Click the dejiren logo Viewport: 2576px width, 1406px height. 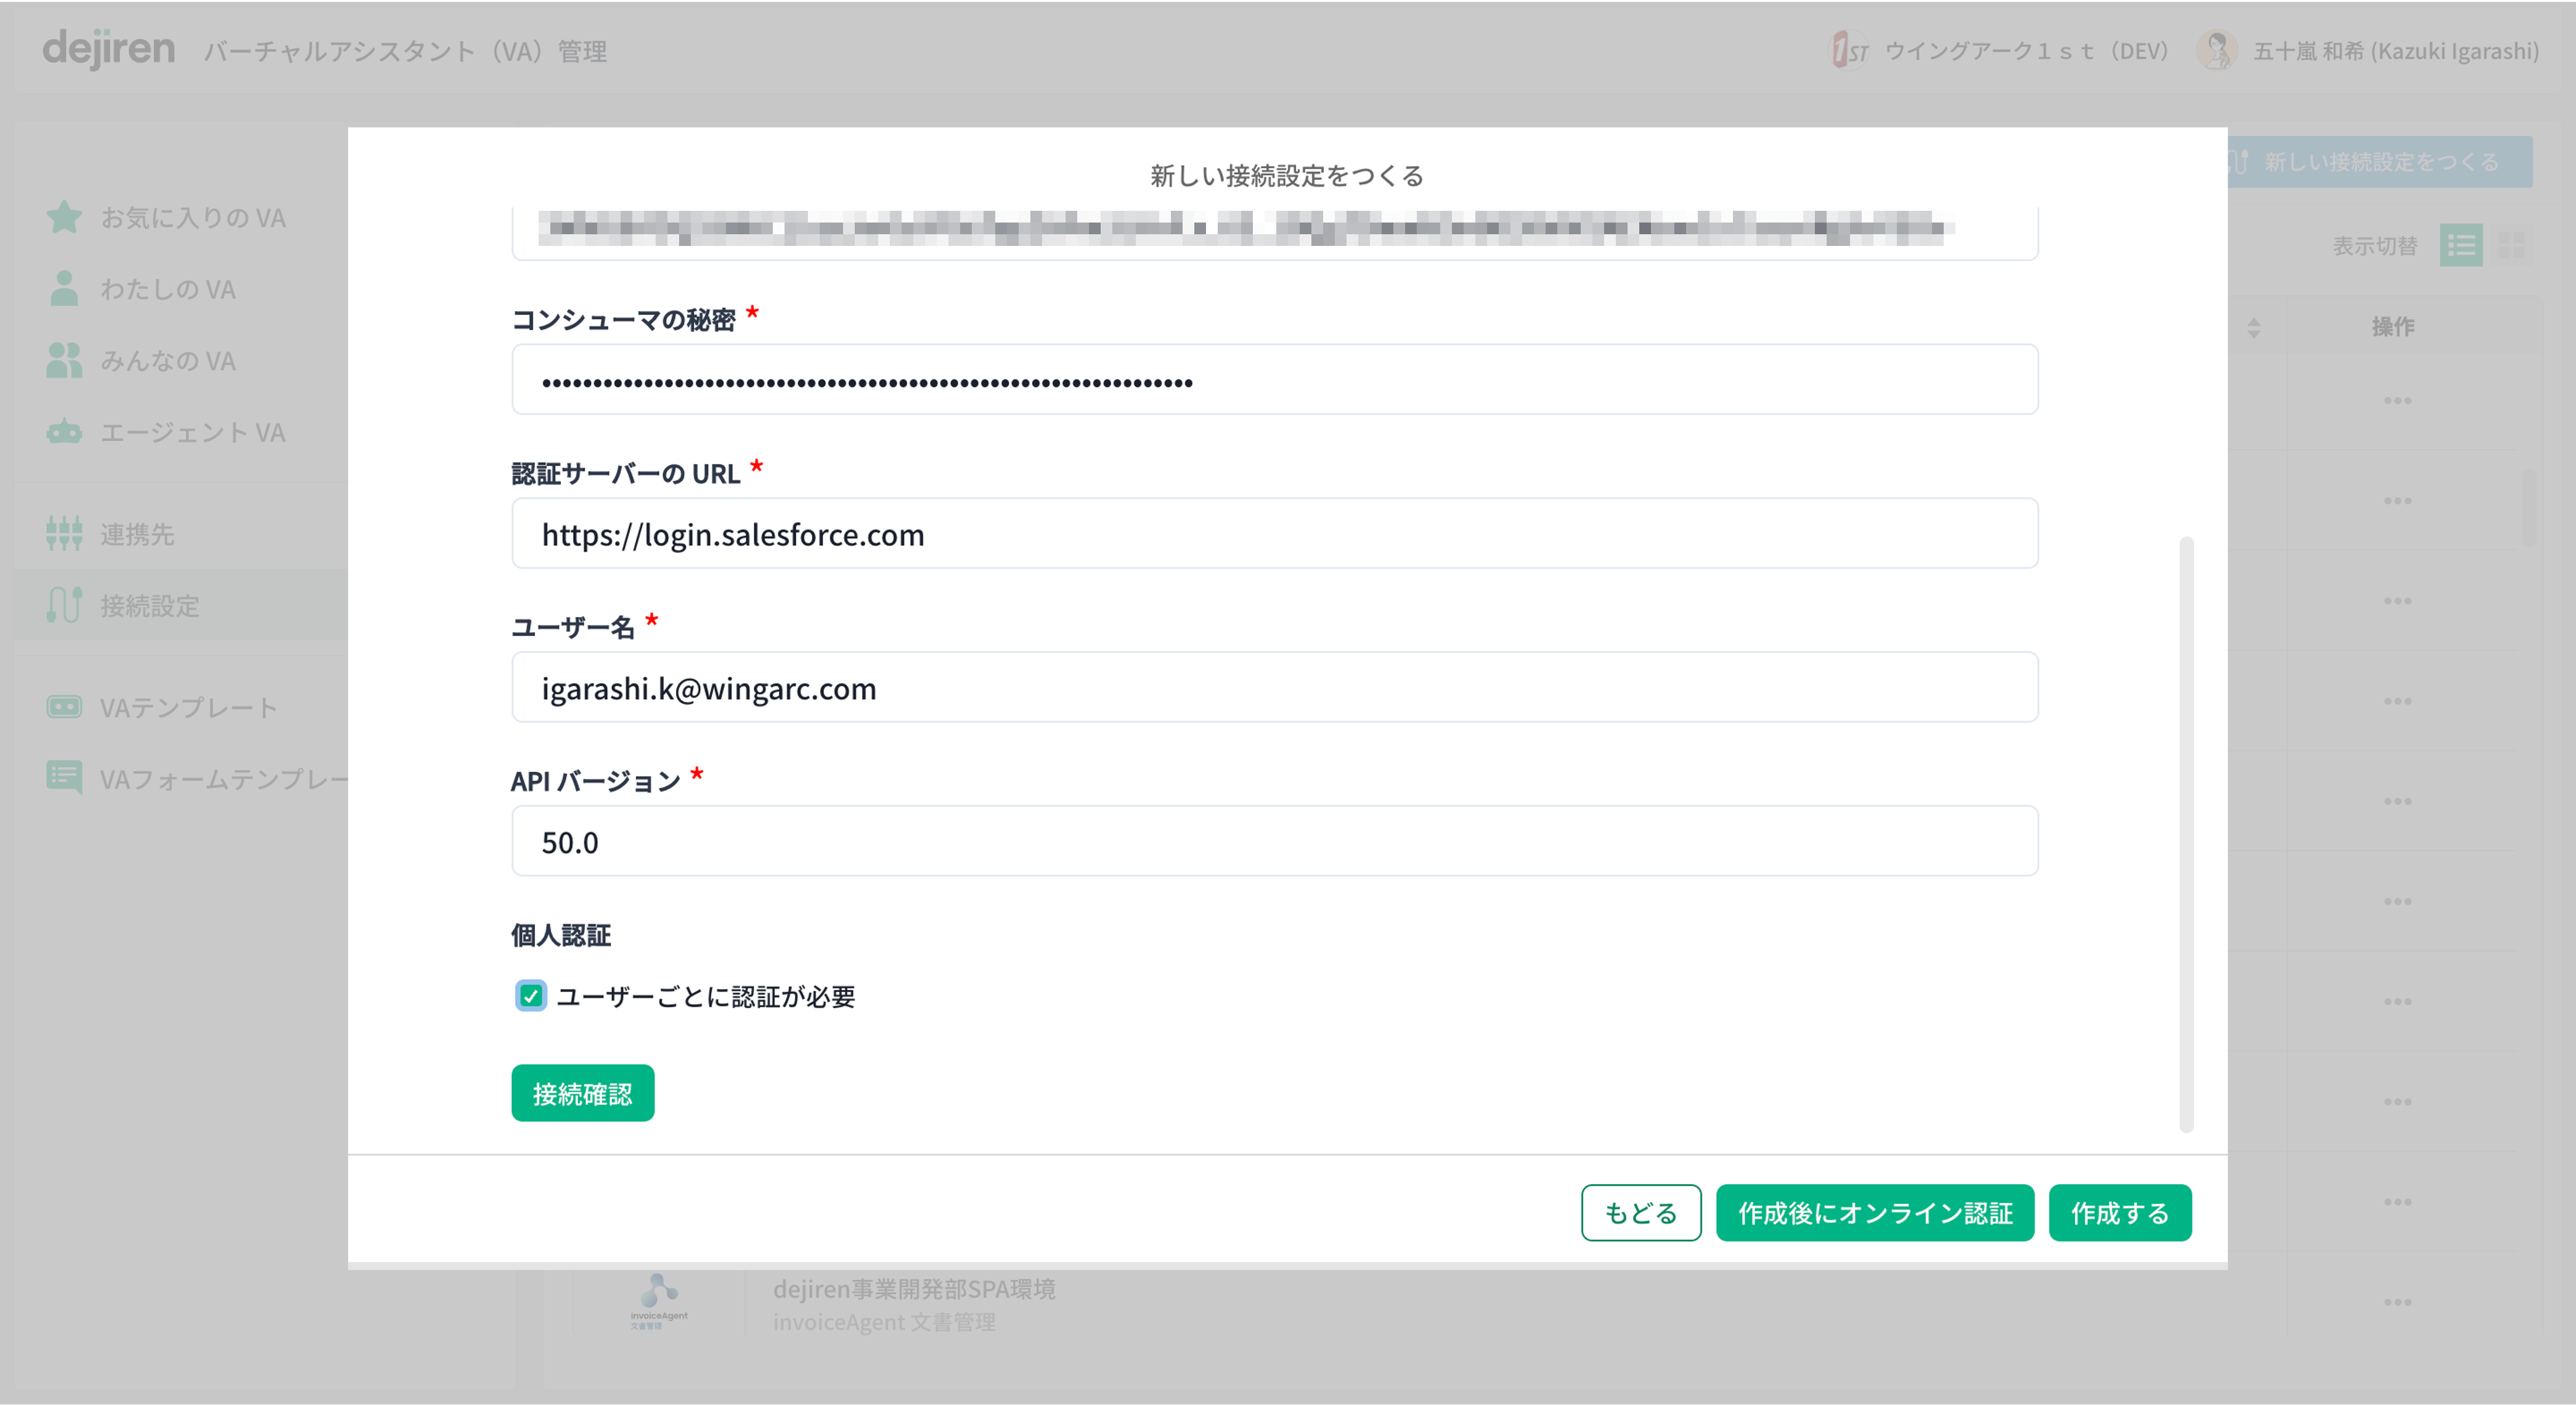[108, 49]
